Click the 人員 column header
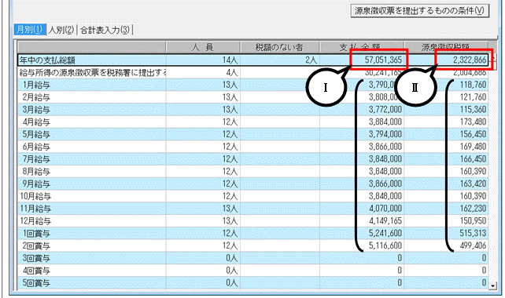The width and height of the screenshot is (505, 298). click(x=203, y=47)
